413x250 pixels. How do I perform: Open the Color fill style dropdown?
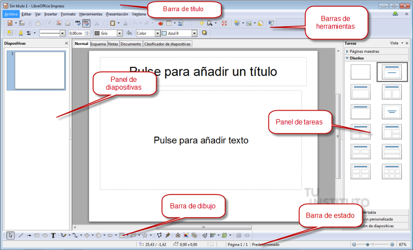(x=157, y=33)
